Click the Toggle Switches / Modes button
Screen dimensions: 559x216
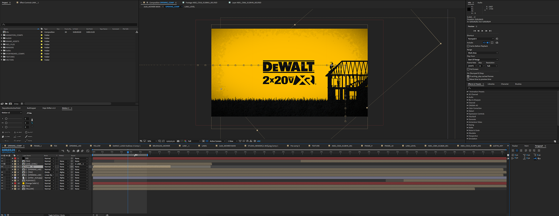click(x=56, y=215)
